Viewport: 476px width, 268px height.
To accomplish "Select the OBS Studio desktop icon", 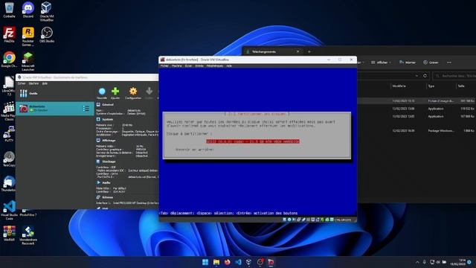I will click(47, 35).
